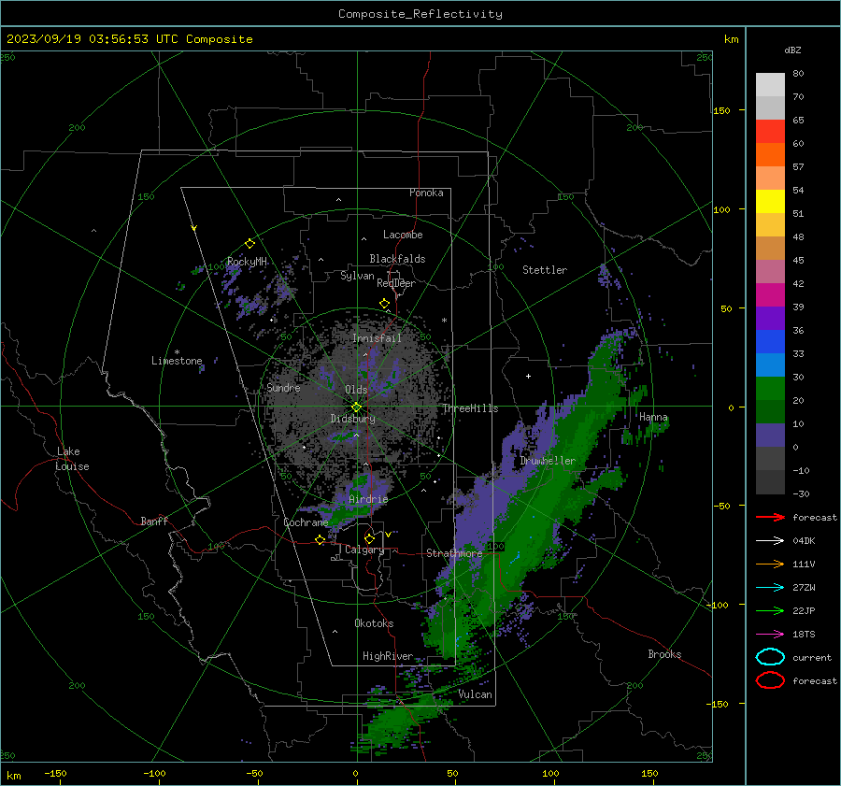Click the Didsbury label
Viewport: 841px width, 786px height.
pos(353,419)
